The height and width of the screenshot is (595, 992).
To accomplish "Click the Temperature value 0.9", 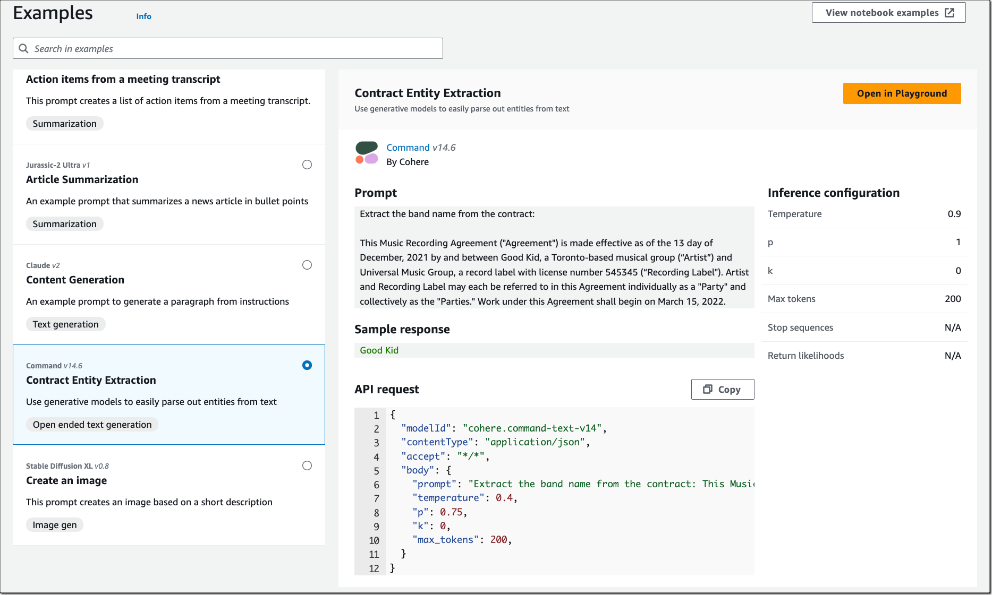I will tap(954, 214).
